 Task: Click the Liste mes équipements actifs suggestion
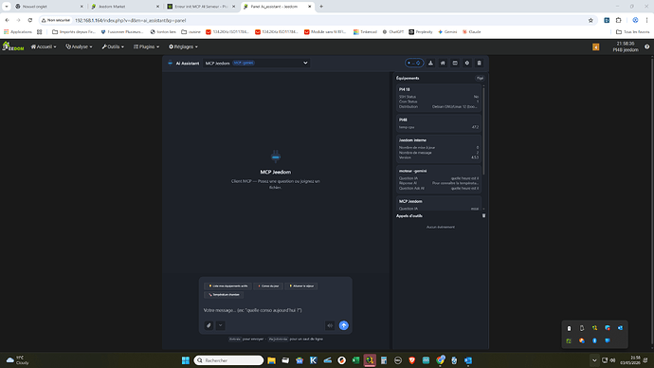227,285
